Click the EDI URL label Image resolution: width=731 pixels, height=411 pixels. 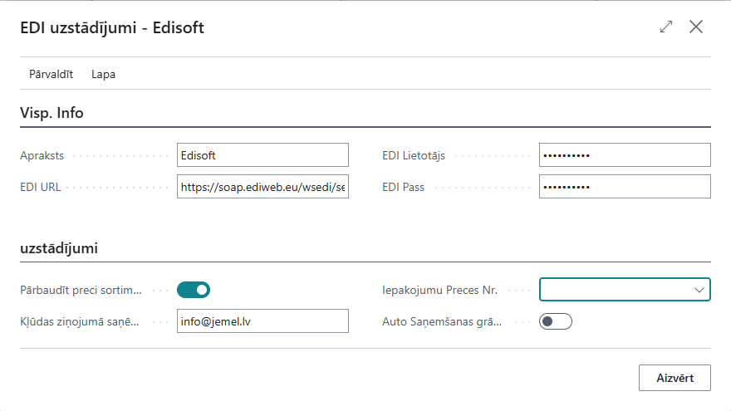[41, 188]
